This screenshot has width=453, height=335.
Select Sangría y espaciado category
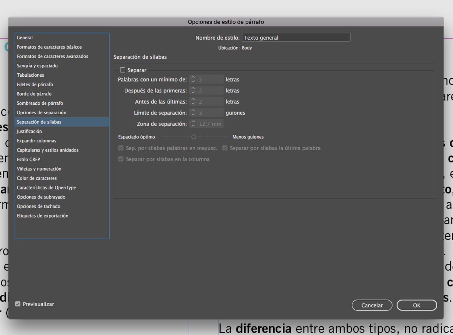(x=37, y=66)
